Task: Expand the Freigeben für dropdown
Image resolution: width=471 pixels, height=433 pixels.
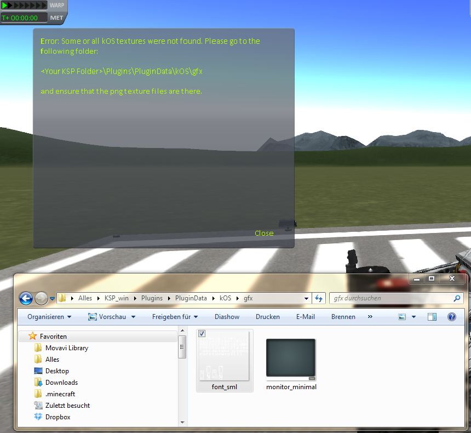Action: (x=175, y=317)
